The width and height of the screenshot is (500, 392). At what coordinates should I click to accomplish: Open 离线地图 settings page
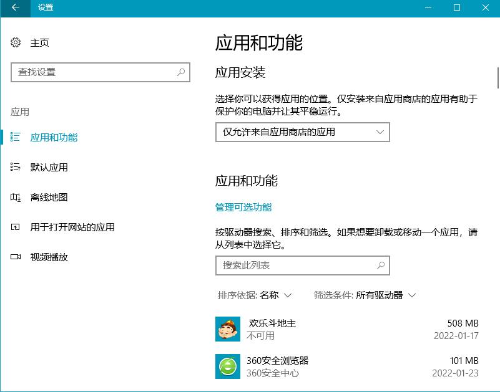(x=49, y=197)
